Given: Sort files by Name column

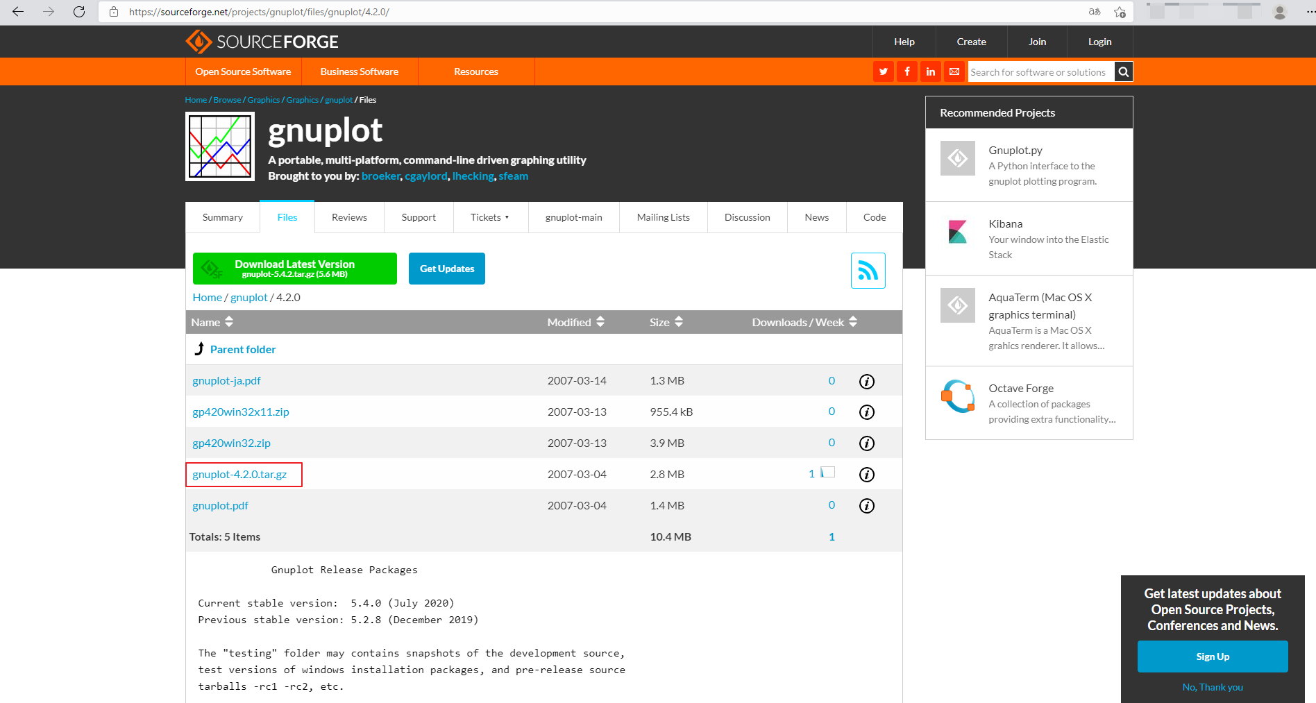Looking at the screenshot, I should (212, 322).
